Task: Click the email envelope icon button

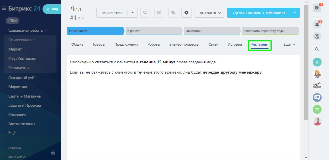Action: (x=159, y=13)
